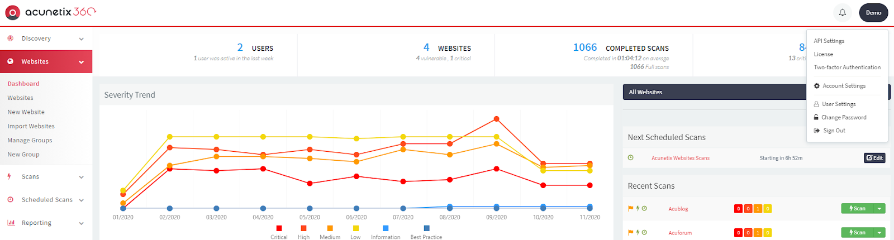The width and height of the screenshot is (894, 240).
Task: Collapse the Websites section chevron
Action: 81,62
